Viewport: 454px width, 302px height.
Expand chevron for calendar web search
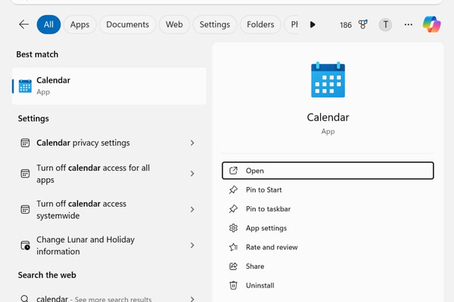coord(192,299)
